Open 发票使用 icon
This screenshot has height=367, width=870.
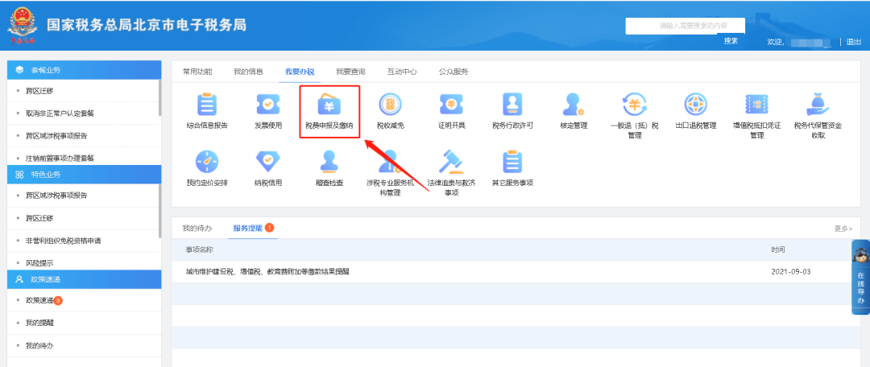pos(268,104)
